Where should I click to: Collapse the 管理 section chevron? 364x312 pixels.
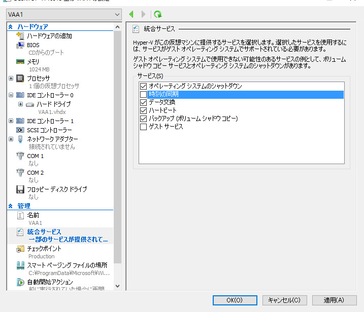(x=11, y=206)
